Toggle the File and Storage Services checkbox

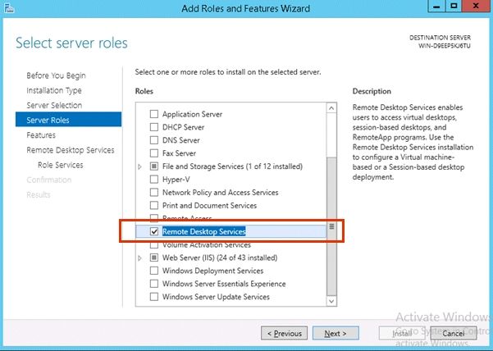[x=154, y=166]
